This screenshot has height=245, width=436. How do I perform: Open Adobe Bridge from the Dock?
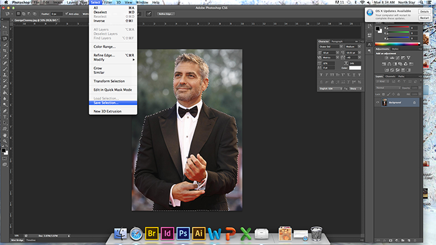point(152,233)
